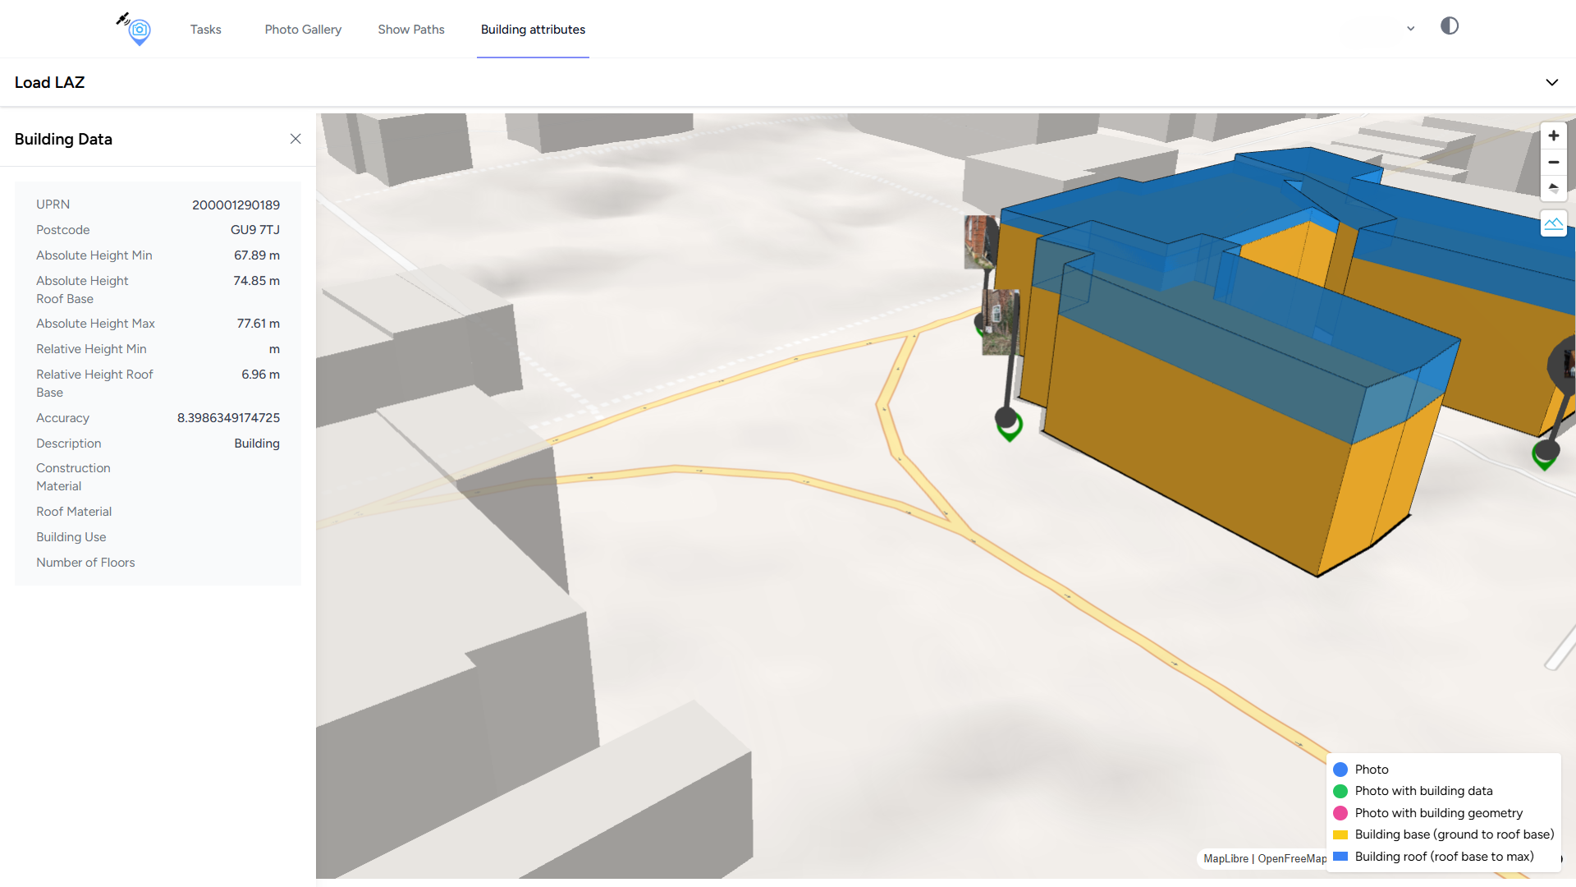Open the top-right header dropdown arrow
The height and width of the screenshot is (887, 1576).
(x=1410, y=29)
